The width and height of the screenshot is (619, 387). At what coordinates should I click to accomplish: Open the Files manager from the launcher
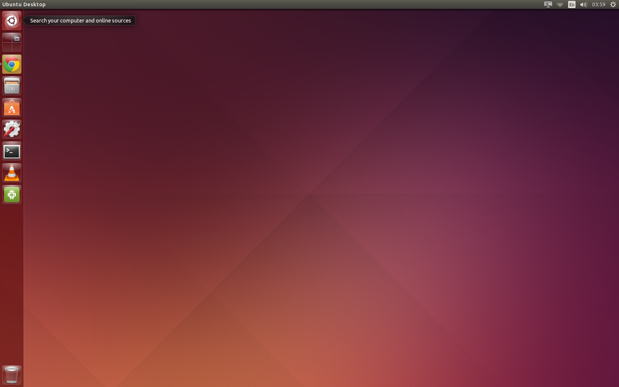click(12, 86)
